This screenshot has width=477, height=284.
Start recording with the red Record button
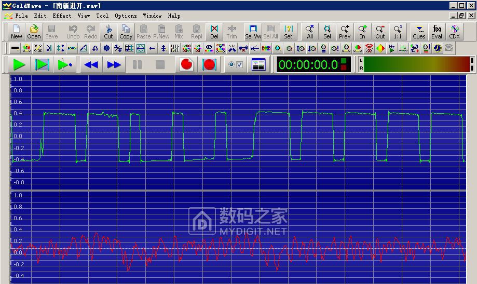pos(187,65)
